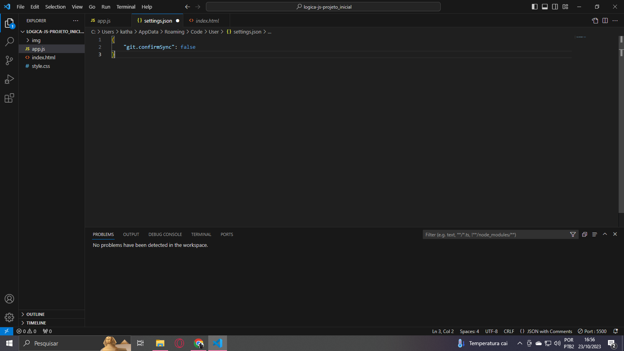
Task: Open Task View on the taskbar
Action: tap(140, 343)
